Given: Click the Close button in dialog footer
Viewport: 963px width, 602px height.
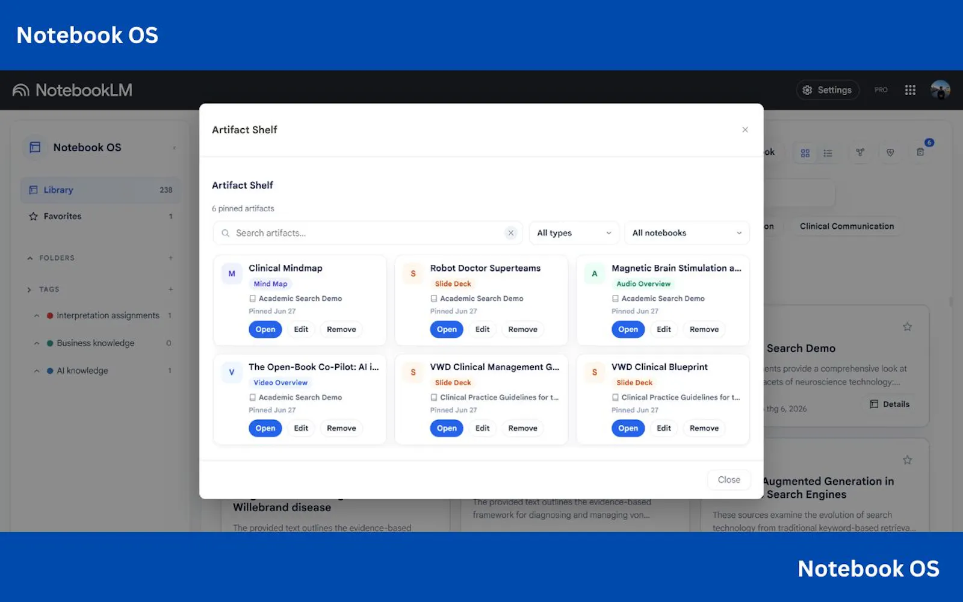Looking at the screenshot, I should coord(729,480).
